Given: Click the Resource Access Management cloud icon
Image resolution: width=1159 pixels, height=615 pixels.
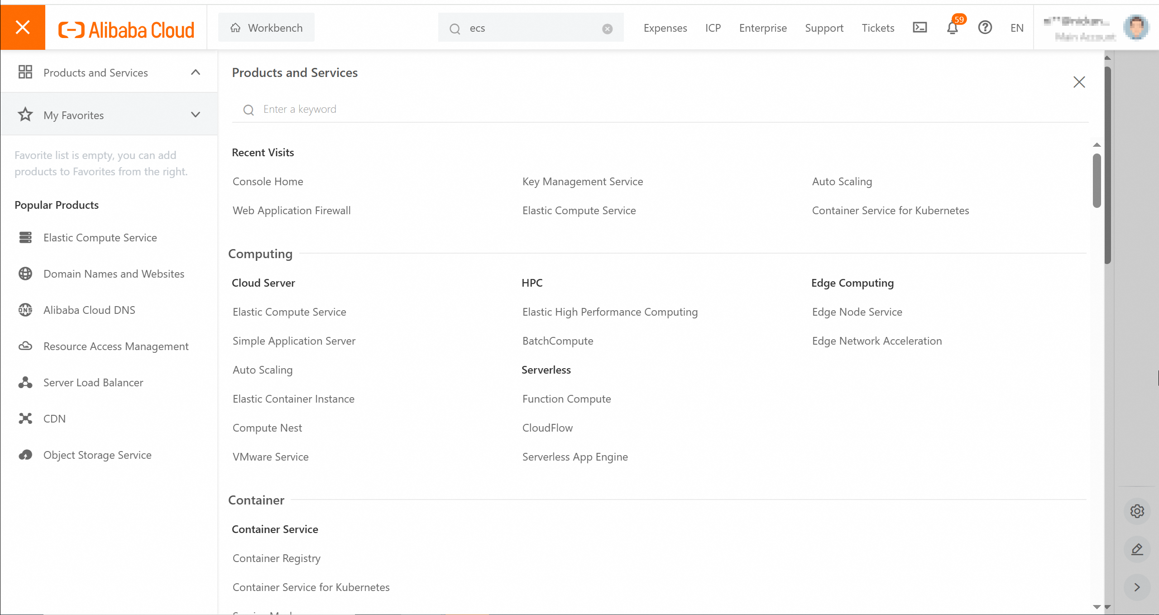Looking at the screenshot, I should pos(25,346).
